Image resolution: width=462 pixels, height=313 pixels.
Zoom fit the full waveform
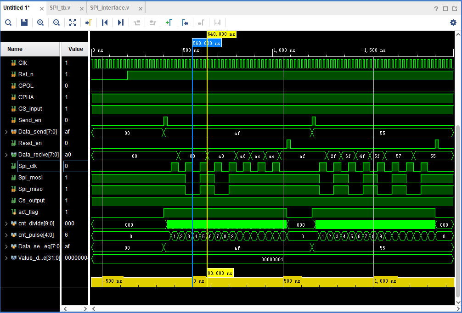73,22
